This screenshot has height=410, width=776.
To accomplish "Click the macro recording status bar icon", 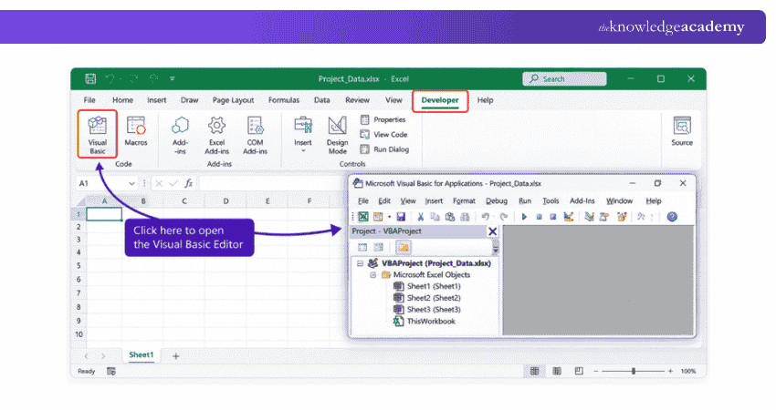I will pos(110,371).
